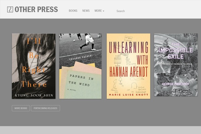Click the More Books button

(x=21, y=108)
